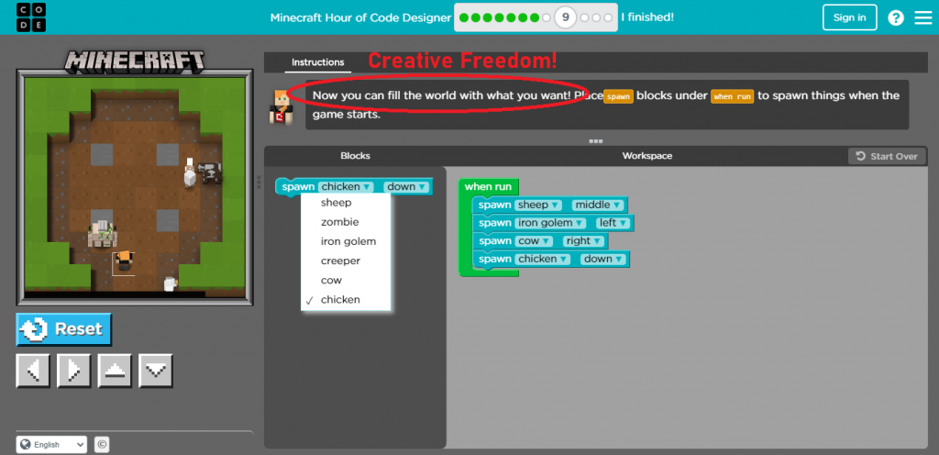Screen dimensions: 939x455
Task: Click the instructions panel resize handle dots
Action: point(595,141)
